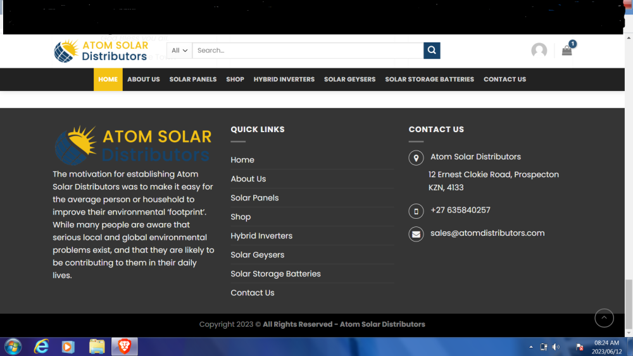Click the scroll-to-top circular arrow button
The width and height of the screenshot is (633, 356).
pos(604,318)
